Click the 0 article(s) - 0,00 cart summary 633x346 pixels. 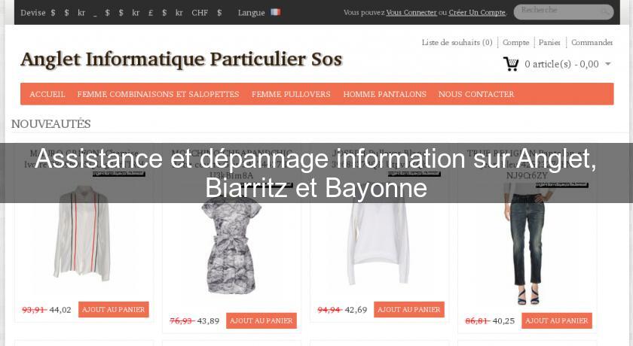click(x=561, y=64)
